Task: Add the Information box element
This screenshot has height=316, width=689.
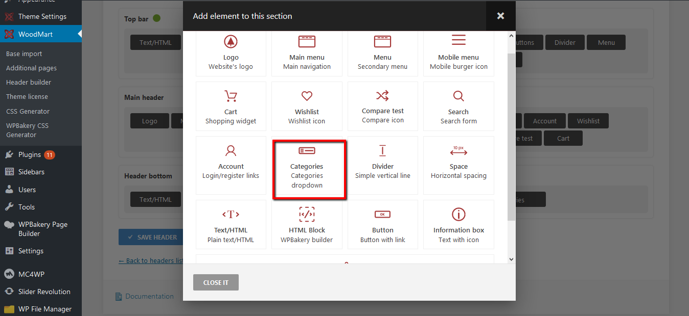Action: pyautogui.click(x=458, y=224)
